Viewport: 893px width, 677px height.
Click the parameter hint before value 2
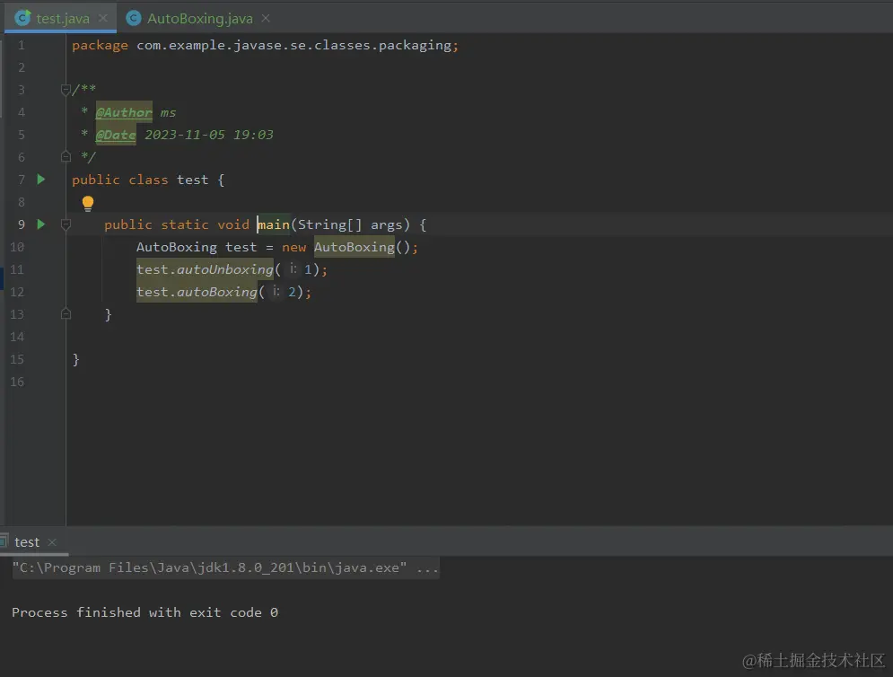pyautogui.click(x=276, y=291)
